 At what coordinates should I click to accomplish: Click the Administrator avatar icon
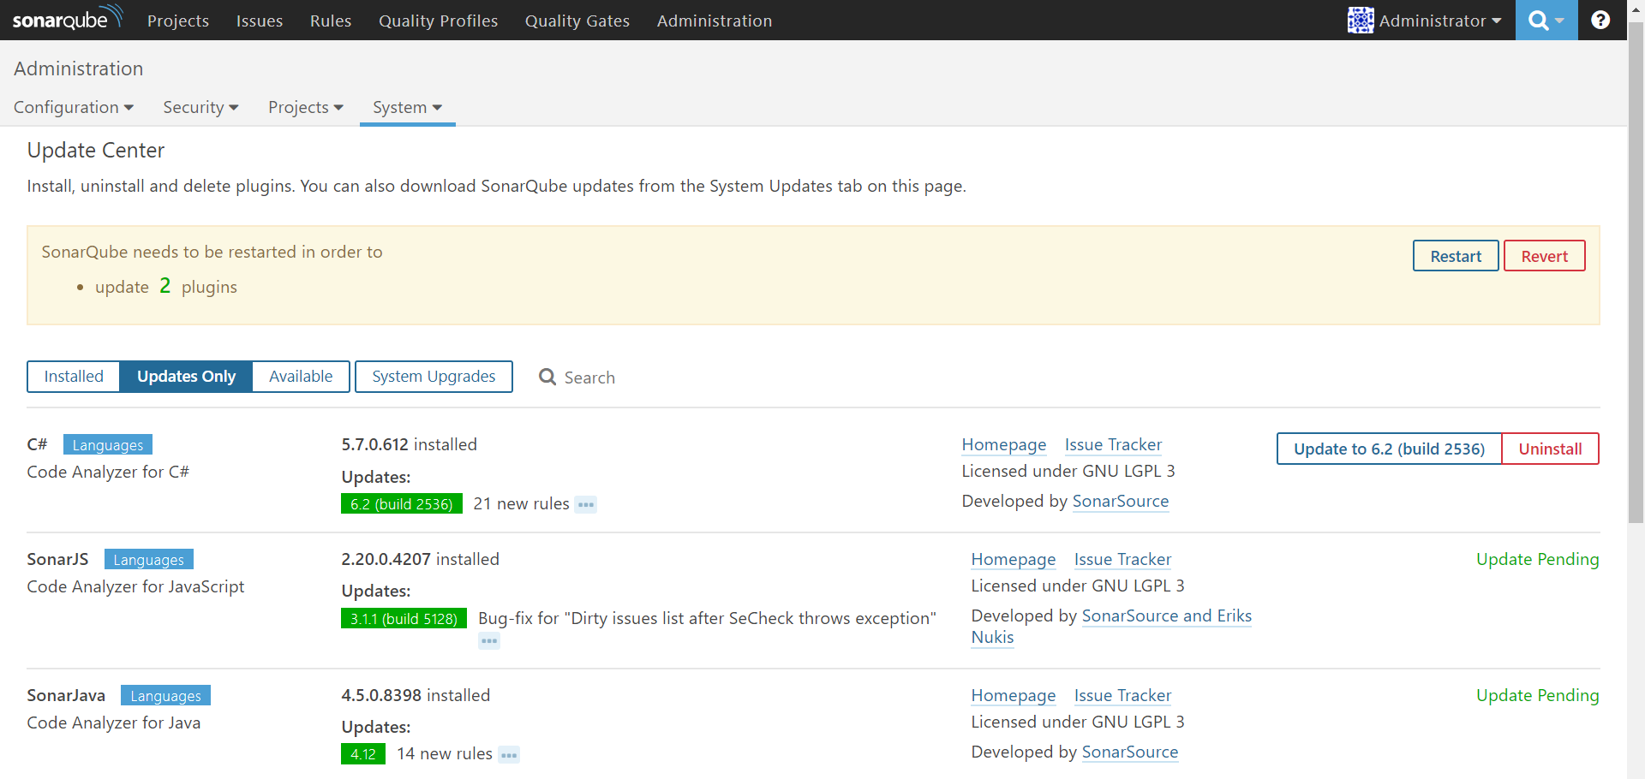click(1360, 20)
